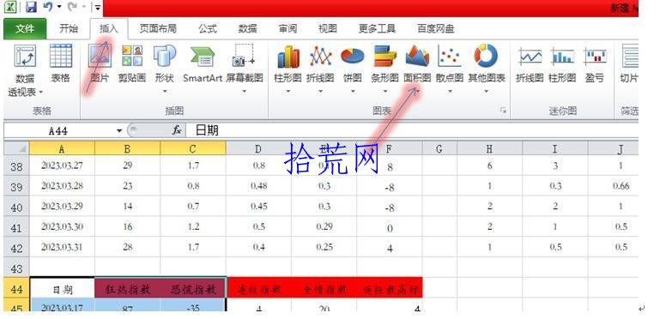Viewport: 660px width, 319px height.
Task: Expand the 形状 dropdown arrow
Action: pos(165,91)
